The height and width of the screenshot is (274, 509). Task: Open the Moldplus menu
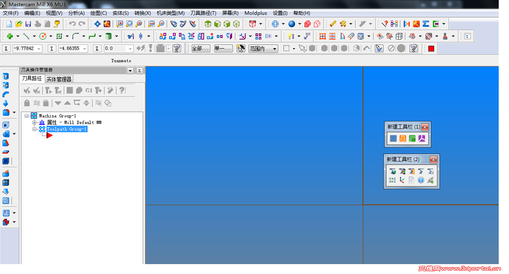[x=256, y=13]
